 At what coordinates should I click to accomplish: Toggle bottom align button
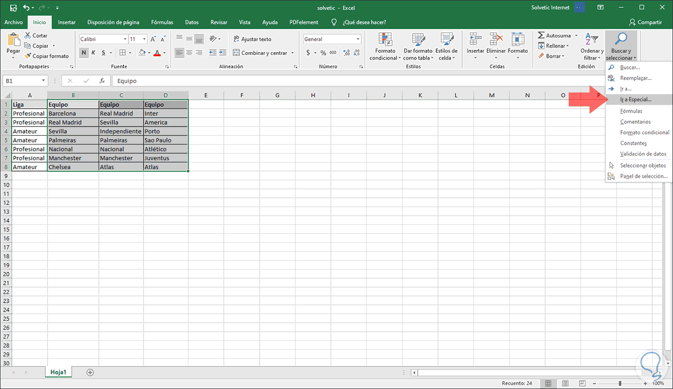pyautogui.click(x=199, y=39)
